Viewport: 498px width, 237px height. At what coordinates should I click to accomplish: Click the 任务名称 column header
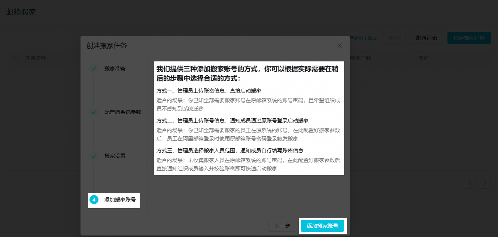tap(36, 58)
